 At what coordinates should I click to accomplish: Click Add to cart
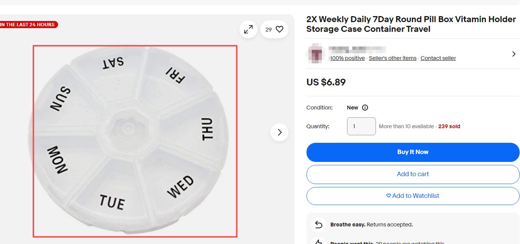[x=413, y=174]
